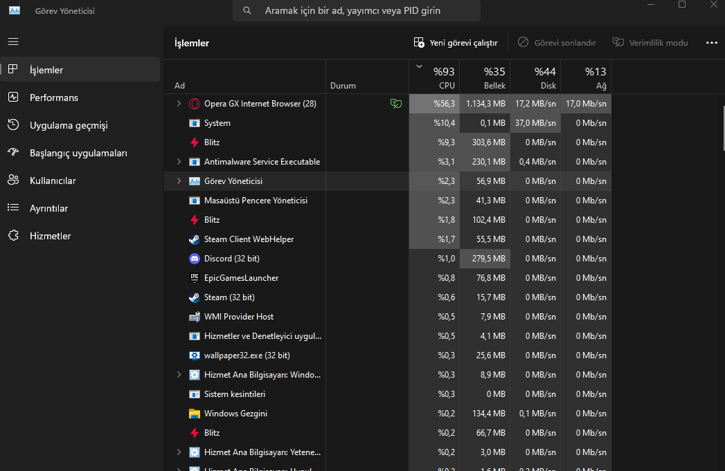Open the Kullanıcılar tab
The height and width of the screenshot is (471, 725).
80,181
